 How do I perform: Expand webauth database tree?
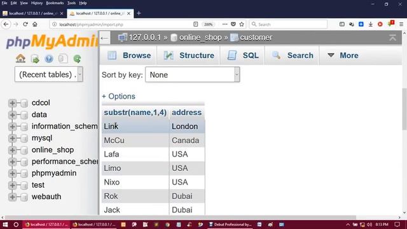[12, 197]
